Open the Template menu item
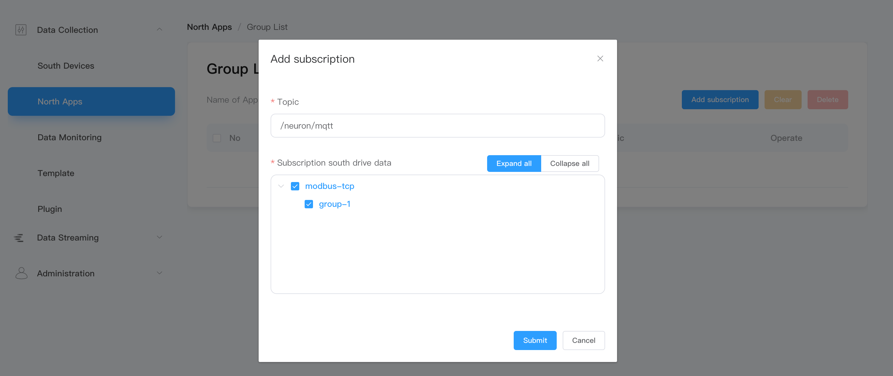Viewport: 893px width, 376px height. tap(56, 173)
